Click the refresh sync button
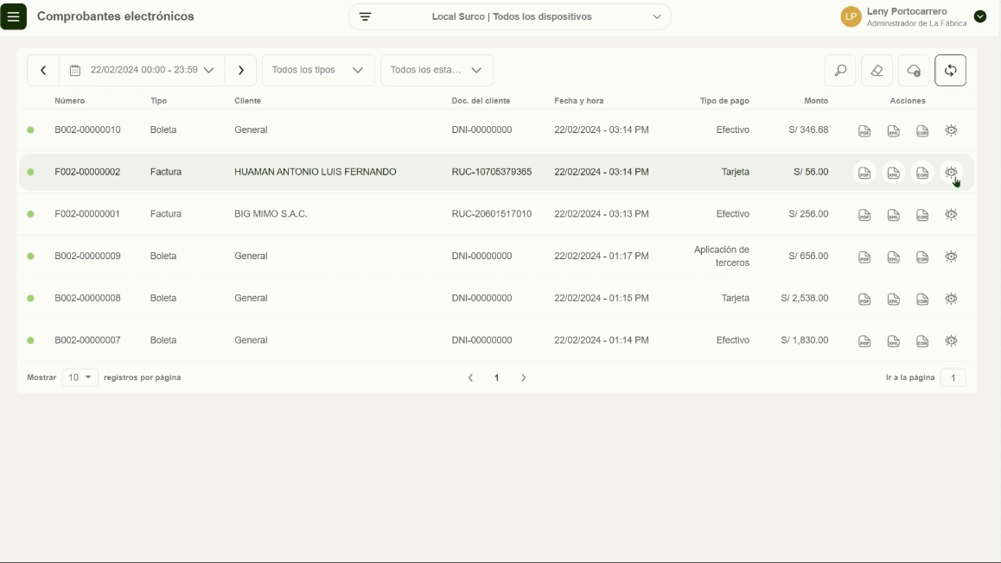1001x563 pixels. (x=951, y=70)
